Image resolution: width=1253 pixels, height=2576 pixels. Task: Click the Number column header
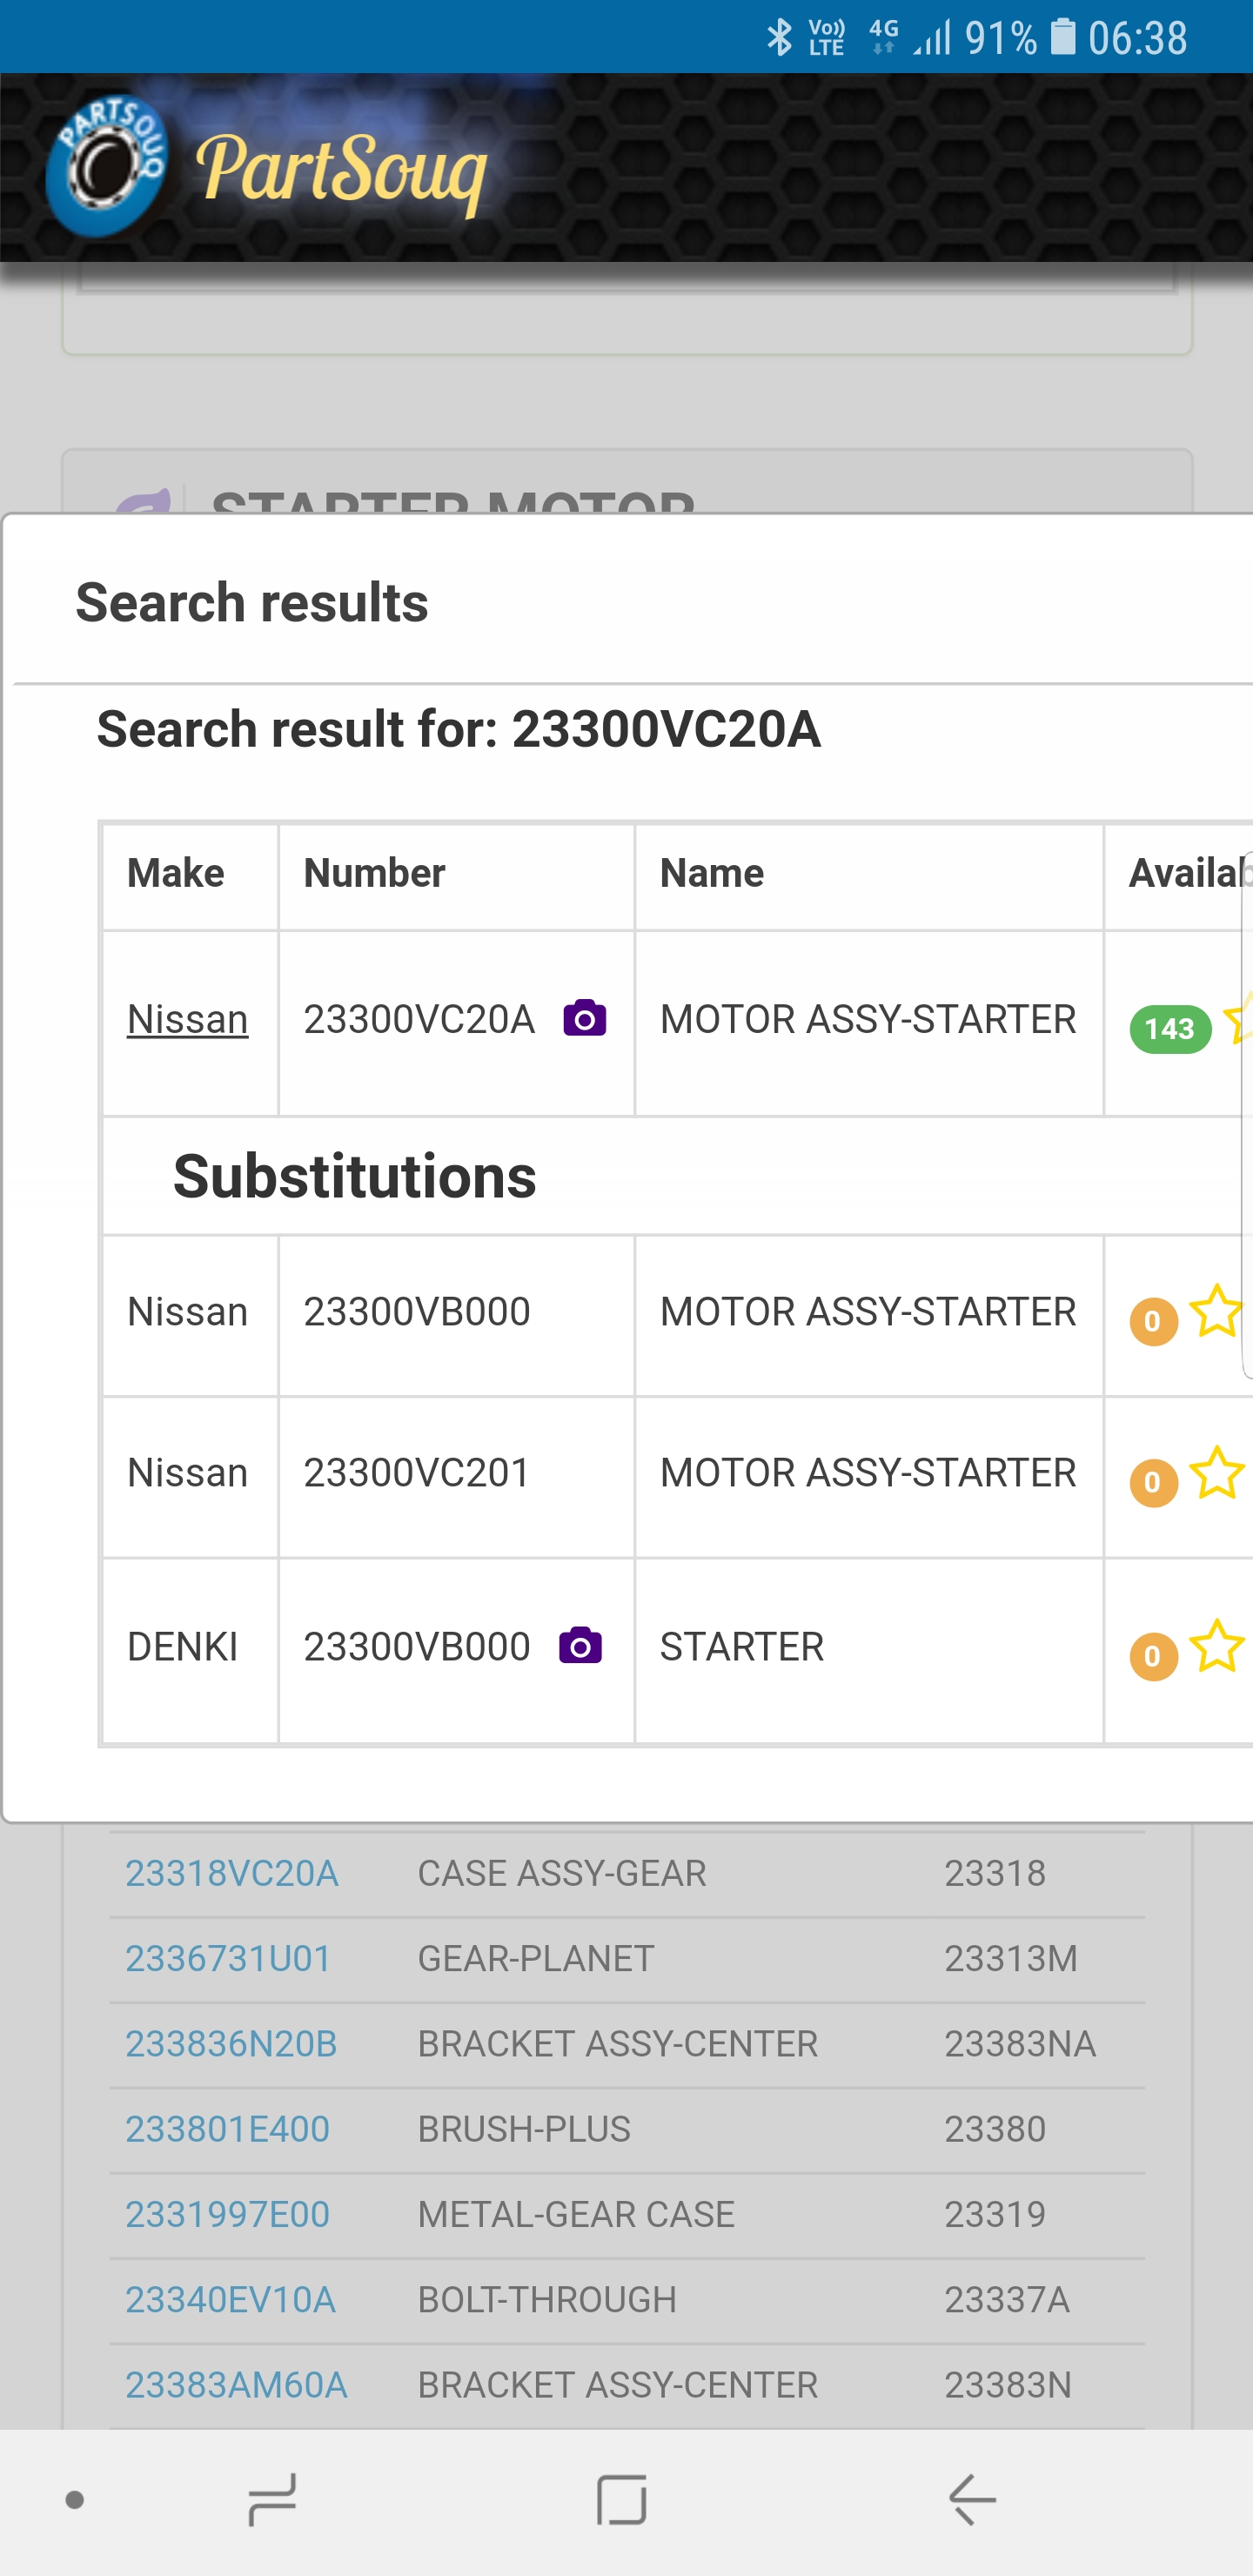coord(456,876)
